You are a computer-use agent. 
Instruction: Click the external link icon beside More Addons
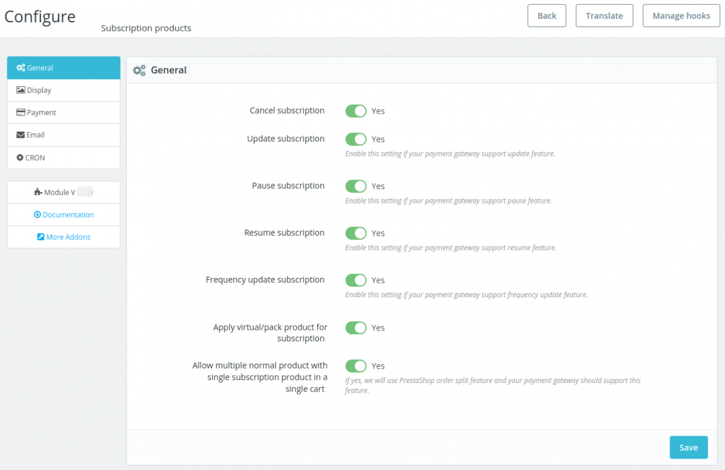(41, 237)
